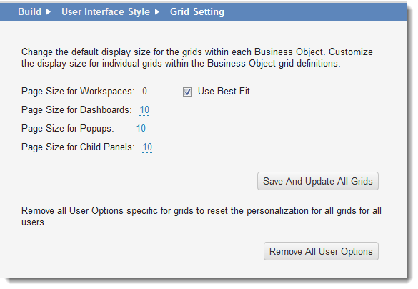Screen dimensions: 418x289
Task: Select the Grid Setting breadcrumb title
Action: [x=197, y=11]
